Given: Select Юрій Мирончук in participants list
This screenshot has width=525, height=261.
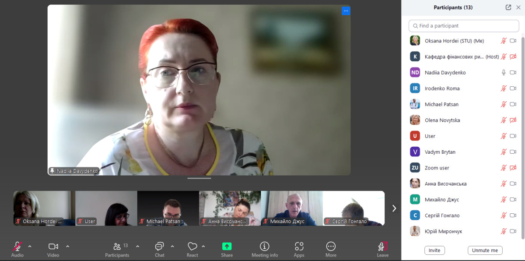Looking at the screenshot, I should [464, 231].
